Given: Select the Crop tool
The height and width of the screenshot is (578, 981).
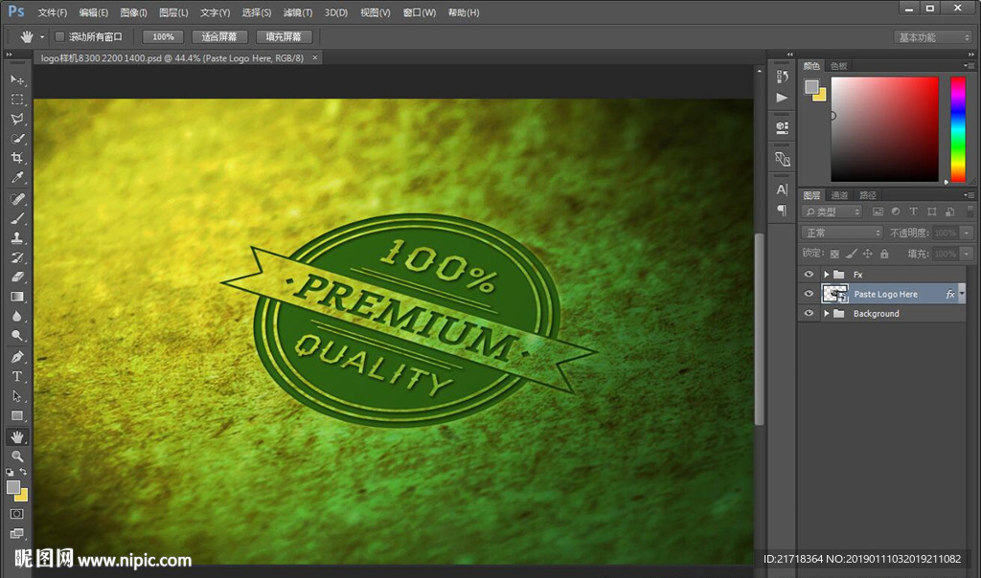Looking at the screenshot, I should click(17, 159).
